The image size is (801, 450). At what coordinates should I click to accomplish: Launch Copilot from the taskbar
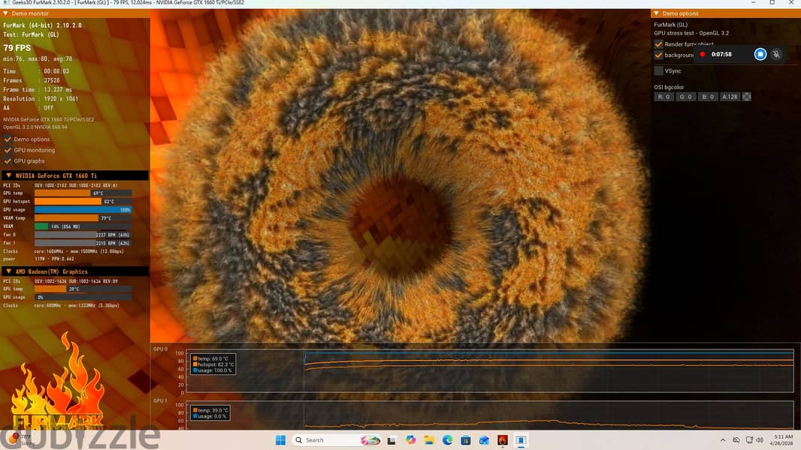click(x=411, y=439)
